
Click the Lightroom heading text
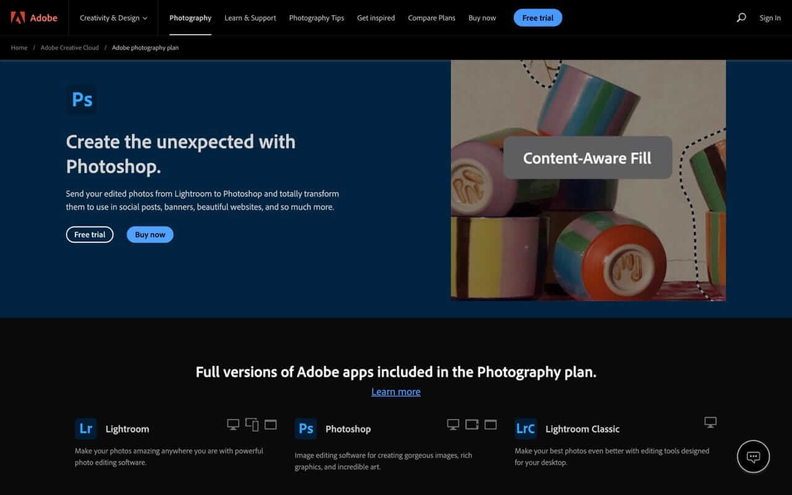[x=127, y=429]
